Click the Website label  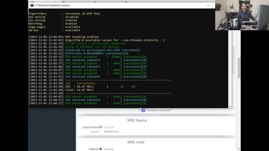pos(94,149)
